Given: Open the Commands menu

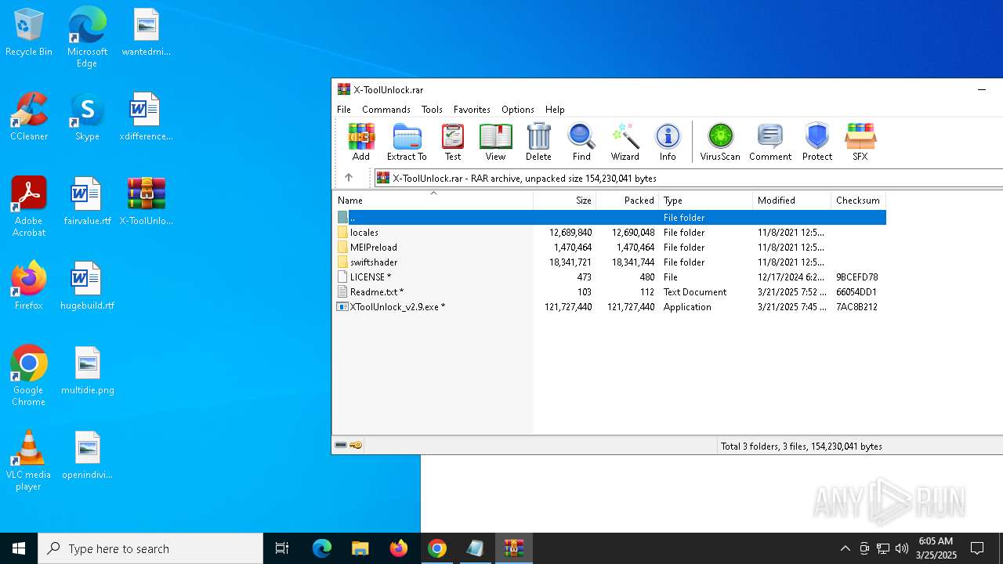Looking at the screenshot, I should point(386,110).
